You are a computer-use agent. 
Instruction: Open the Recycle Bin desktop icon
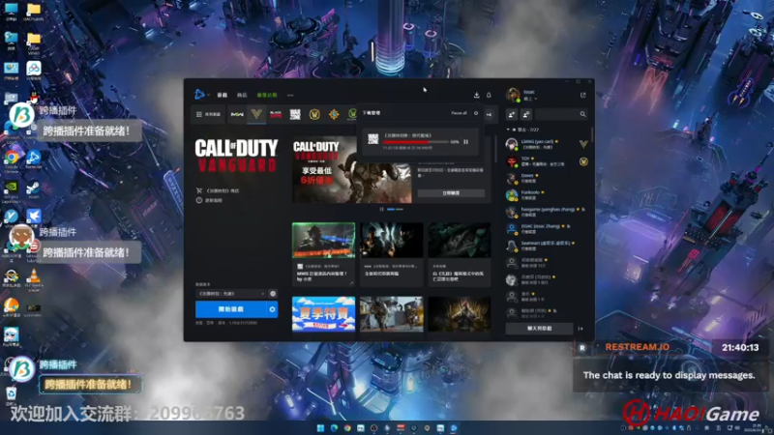tap(11, 396)
